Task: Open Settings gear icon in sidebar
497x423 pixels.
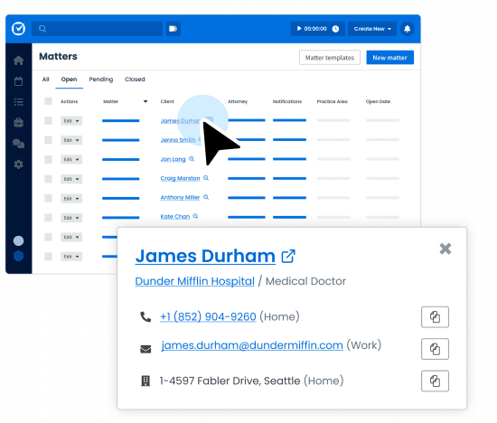Action: (x=18, y=164)
